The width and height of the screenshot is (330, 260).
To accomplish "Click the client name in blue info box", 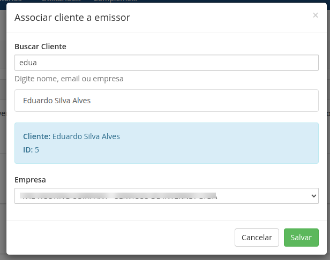I will [x=86, y=136].
